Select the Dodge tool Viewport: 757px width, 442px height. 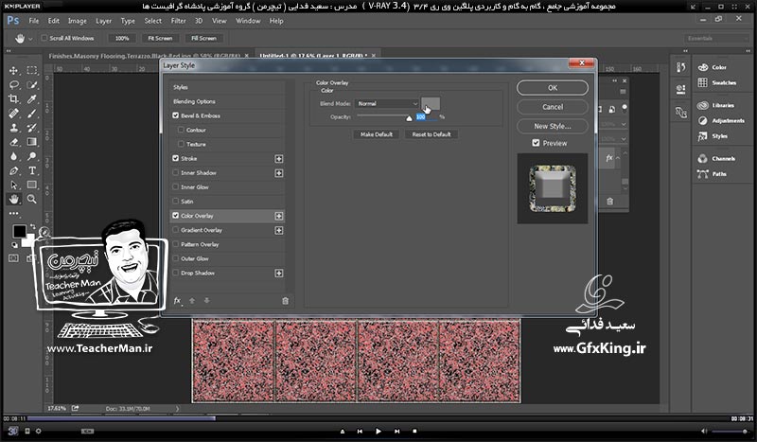(x=32, y=156)
